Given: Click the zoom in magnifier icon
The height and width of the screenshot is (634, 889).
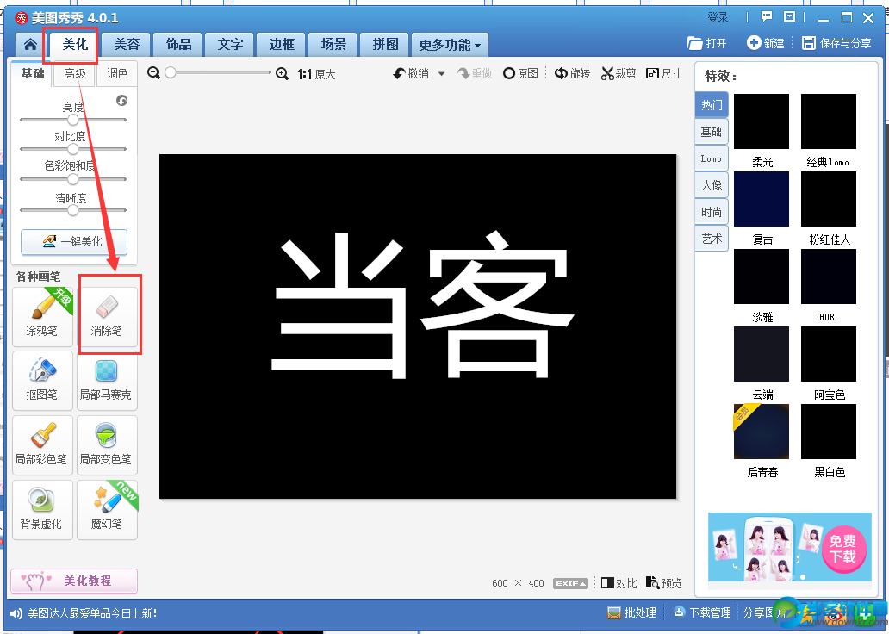Looking at the screenshot, I should tap(282, 74).
